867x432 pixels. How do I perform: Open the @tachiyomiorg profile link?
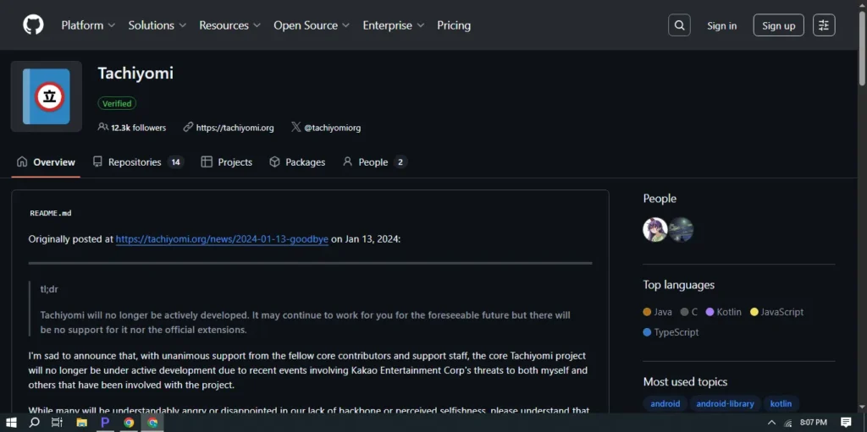[332, 128]
